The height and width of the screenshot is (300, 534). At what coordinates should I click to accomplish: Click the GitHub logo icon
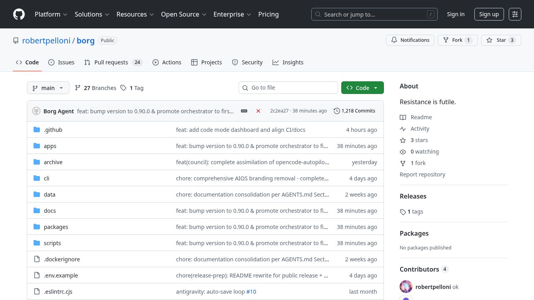coord(19,14)
